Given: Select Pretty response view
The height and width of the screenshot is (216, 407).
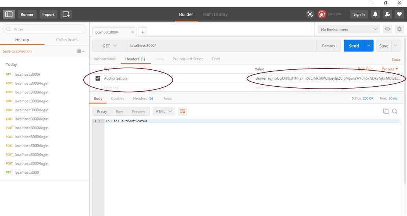Looking at the screenshot, I should click(x=102, y=111).
